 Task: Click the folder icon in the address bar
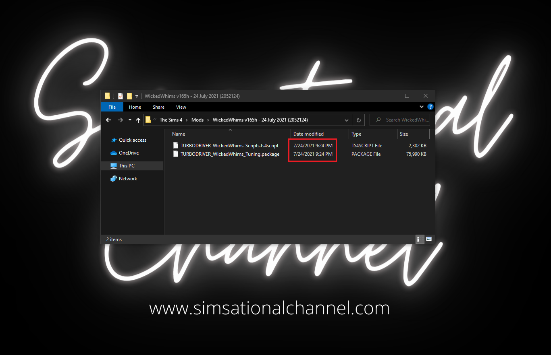[148, 120]
